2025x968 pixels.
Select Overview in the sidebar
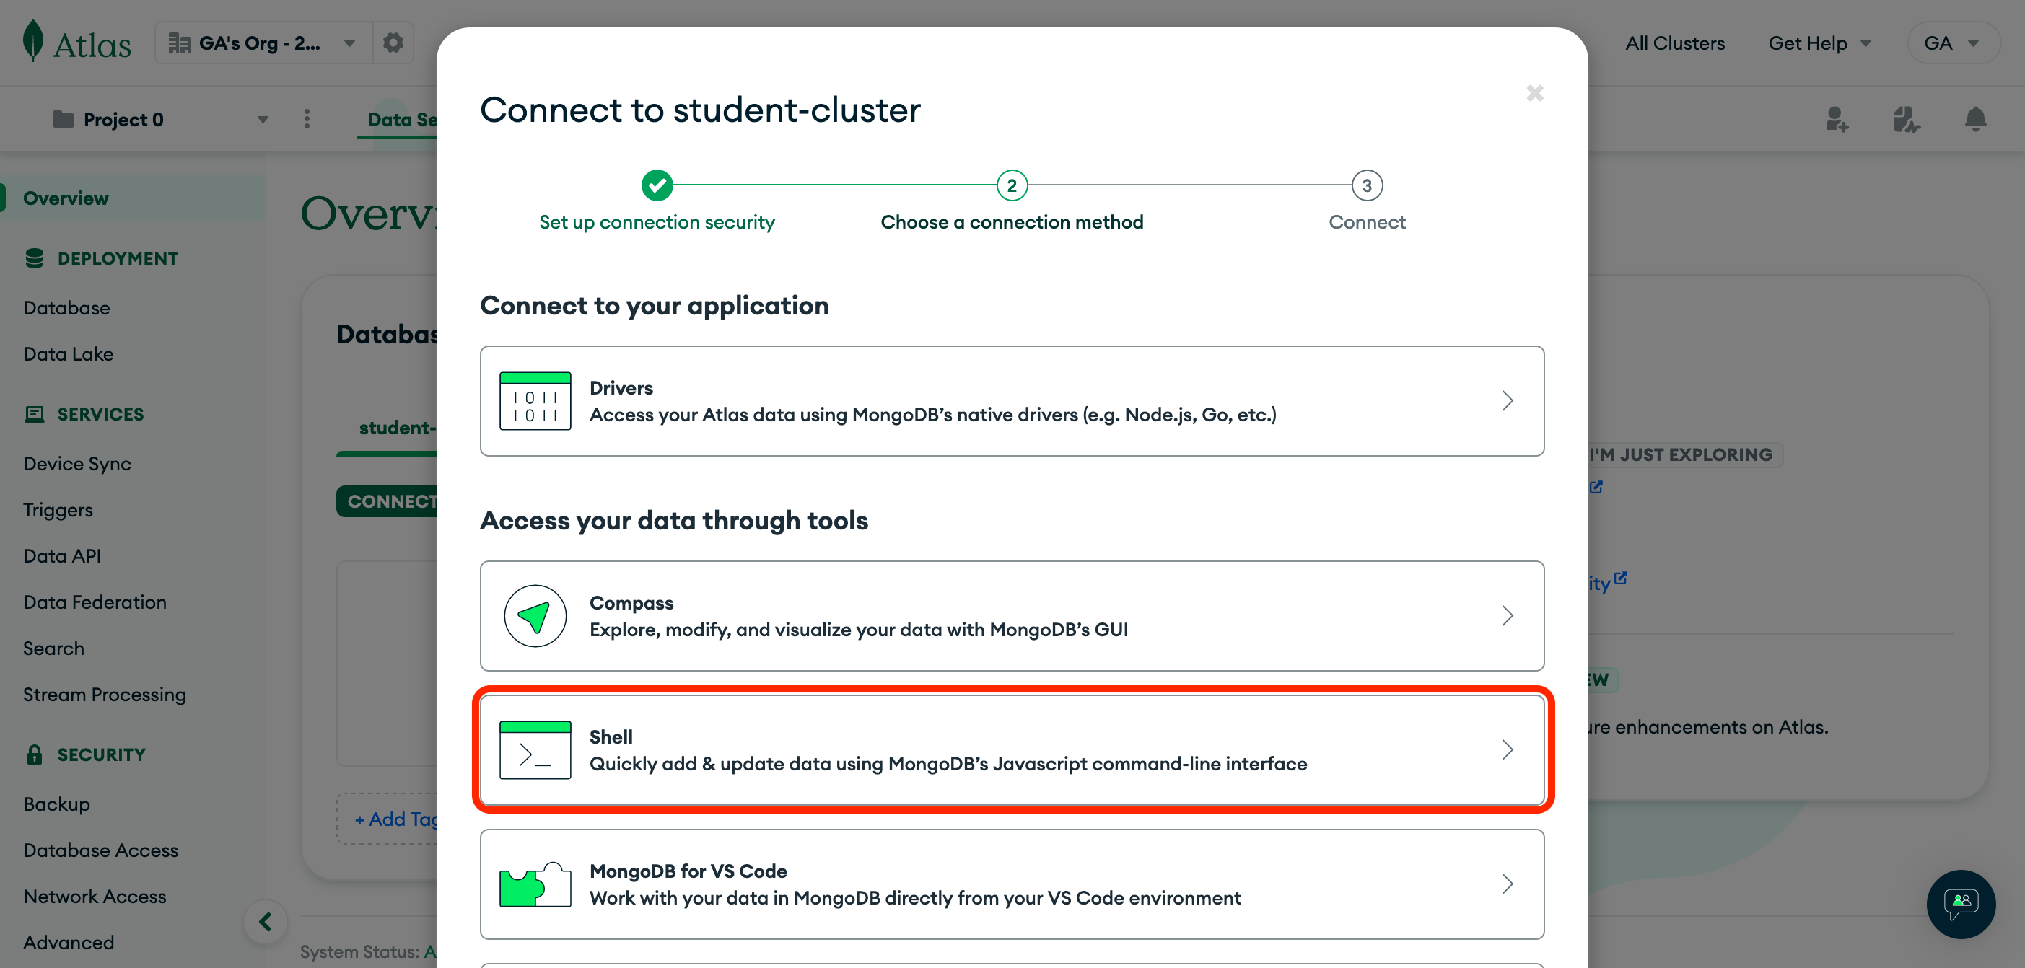[66, 198]
